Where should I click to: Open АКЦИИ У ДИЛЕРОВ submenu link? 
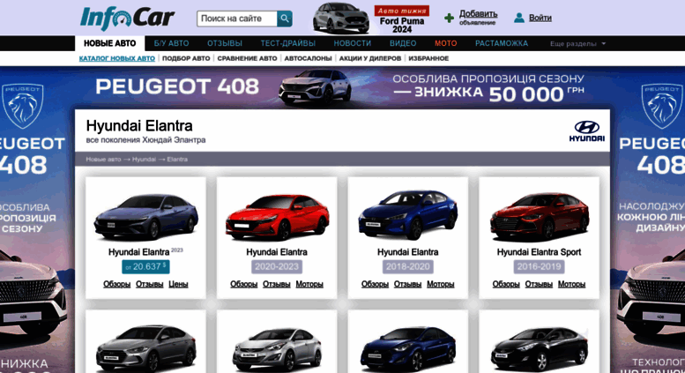pos(370,58)
